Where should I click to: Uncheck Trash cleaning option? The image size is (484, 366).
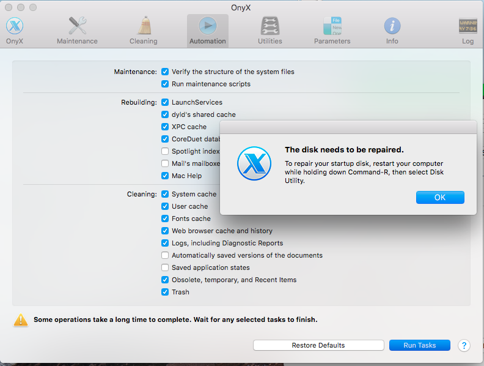[x=165, y=292]
